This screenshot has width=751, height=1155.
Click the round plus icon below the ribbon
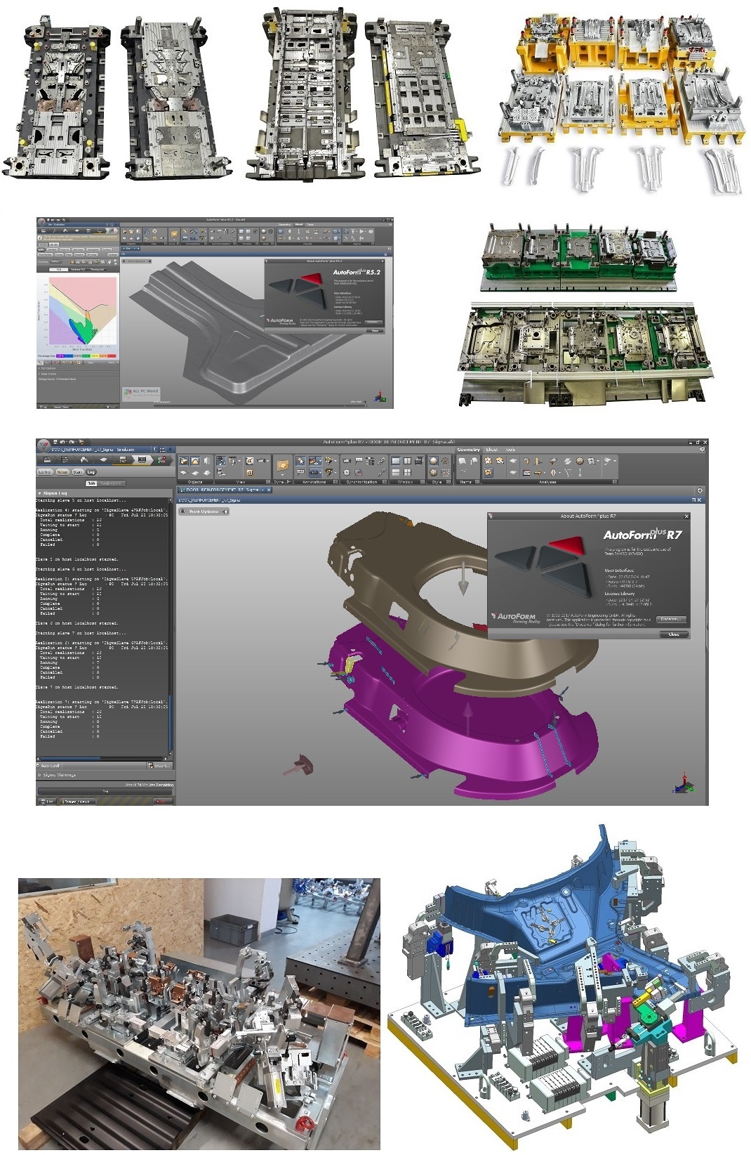pyautogui.click(x=700, y=490)
